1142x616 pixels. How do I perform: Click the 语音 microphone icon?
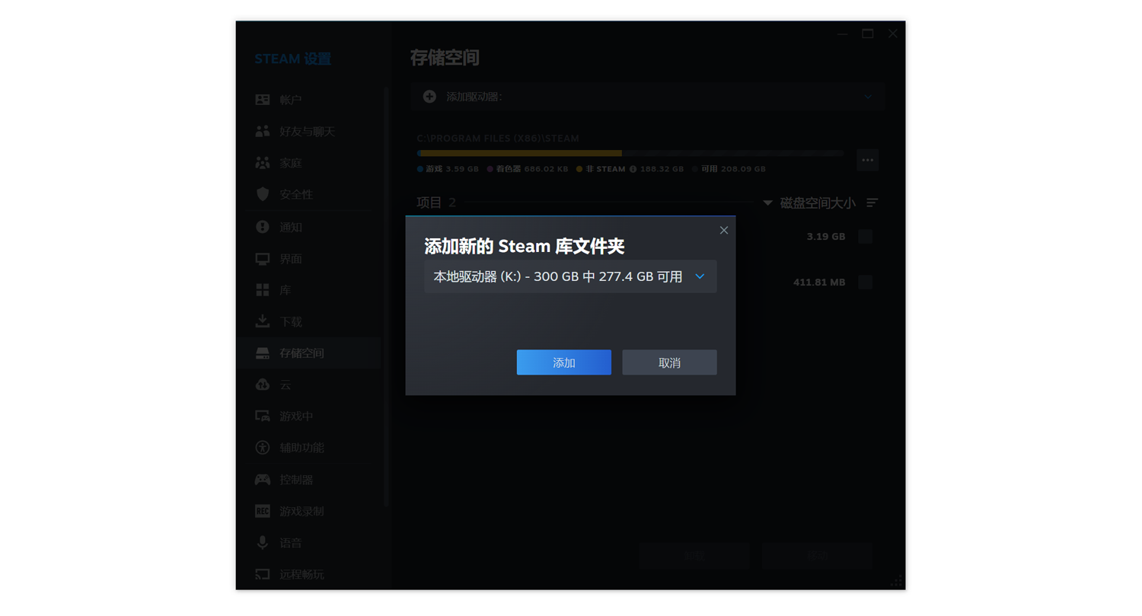[263, 543]
